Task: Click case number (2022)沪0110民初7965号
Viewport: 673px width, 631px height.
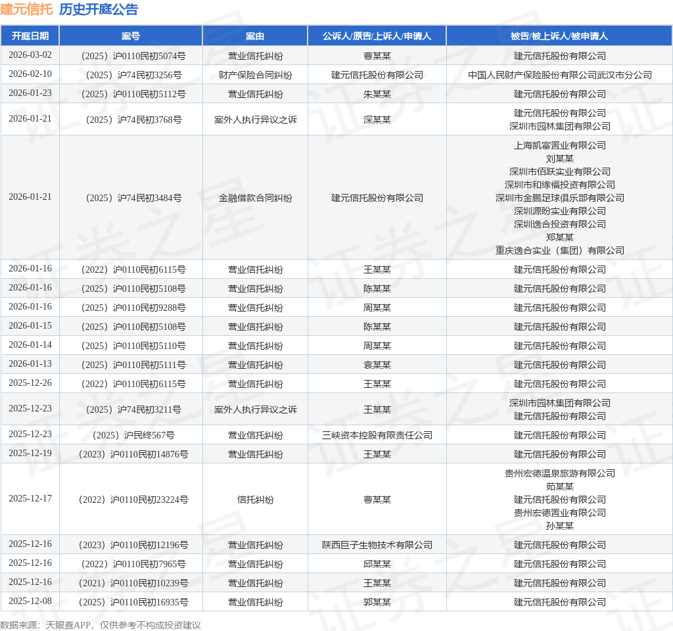Action: 133,564
